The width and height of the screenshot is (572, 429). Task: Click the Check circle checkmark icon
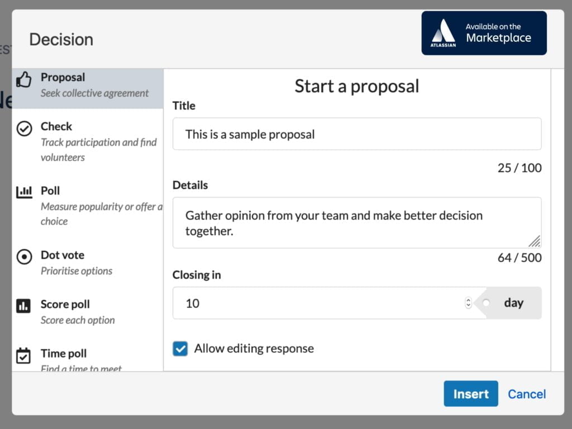24,129
